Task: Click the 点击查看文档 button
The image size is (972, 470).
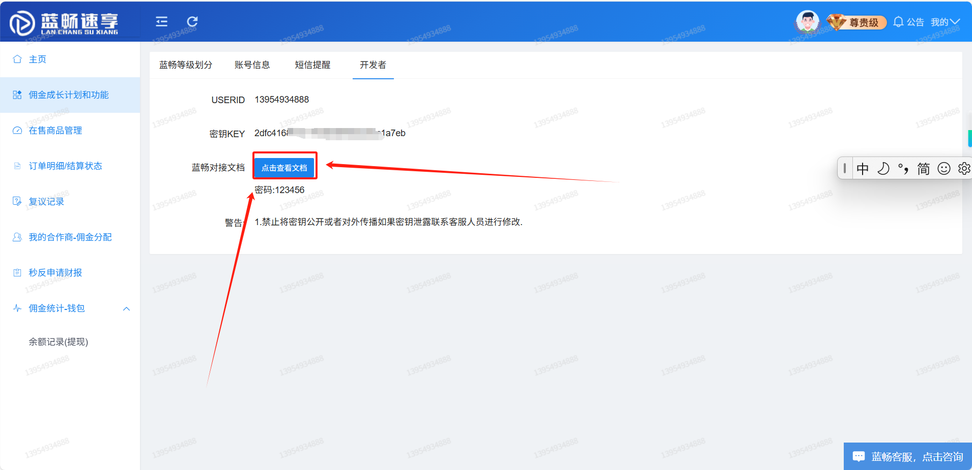Action: [284, 168]
